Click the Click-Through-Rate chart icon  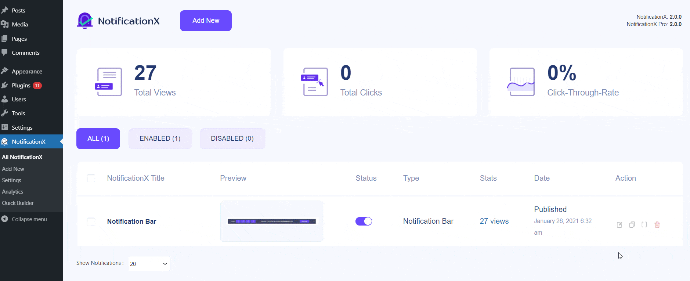[x=521, y=82]
